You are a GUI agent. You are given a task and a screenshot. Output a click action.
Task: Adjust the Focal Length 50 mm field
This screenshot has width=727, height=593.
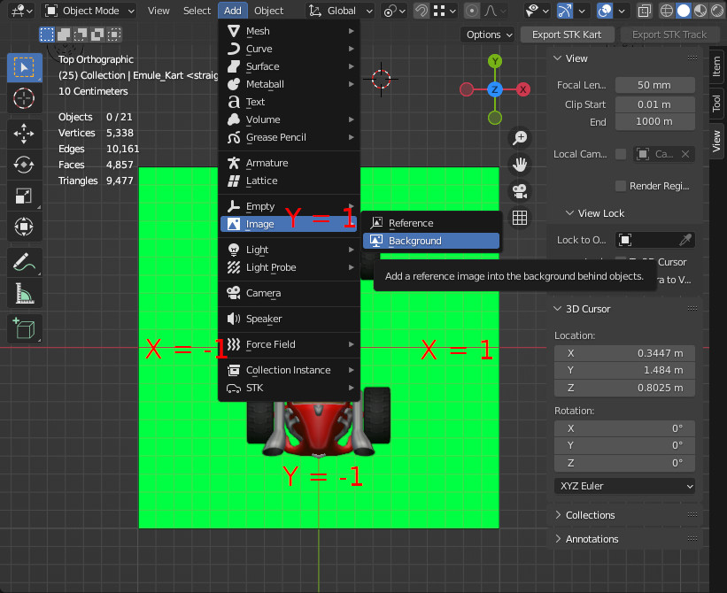click(x=654, y=85)
